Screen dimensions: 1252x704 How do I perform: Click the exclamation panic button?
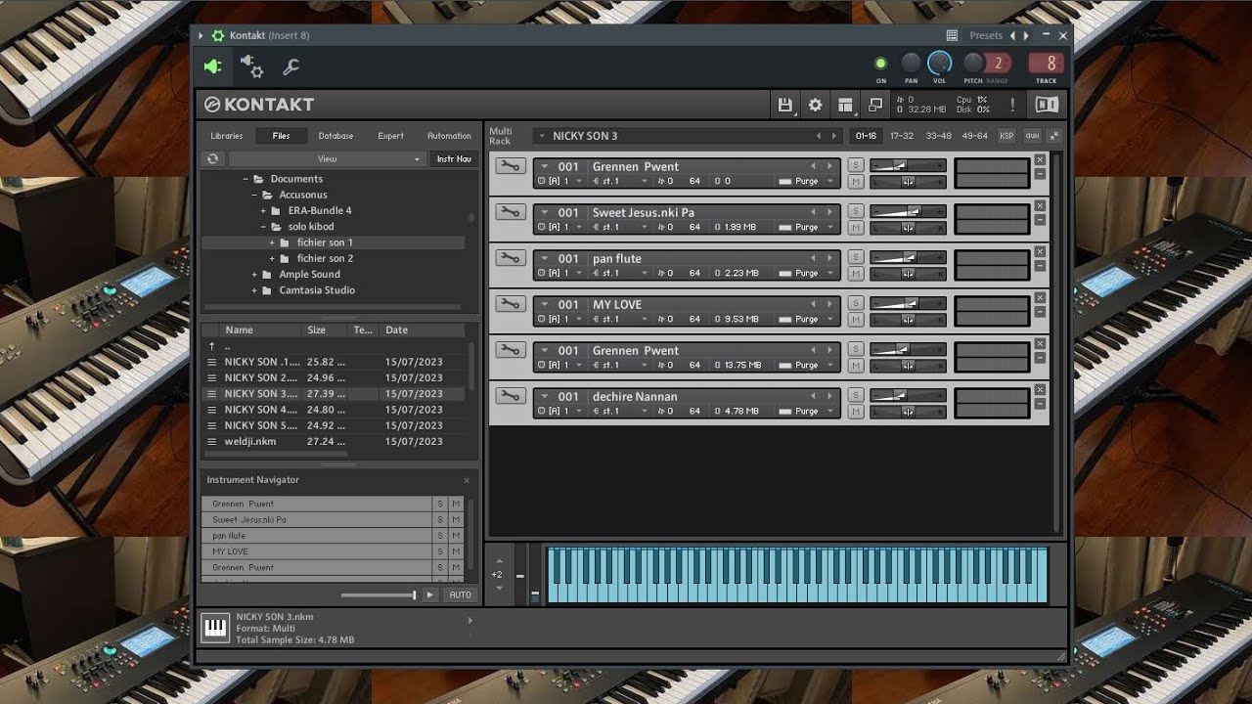[1012, 105]
